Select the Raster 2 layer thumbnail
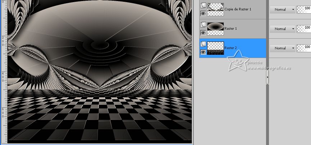Image resolution: width=311 pixels, height=145 pixels. pos(215,48)
